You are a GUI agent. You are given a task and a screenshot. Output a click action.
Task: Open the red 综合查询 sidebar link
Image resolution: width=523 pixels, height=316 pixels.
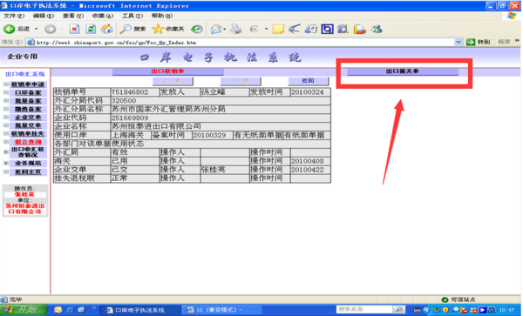(x=28, y=142)
